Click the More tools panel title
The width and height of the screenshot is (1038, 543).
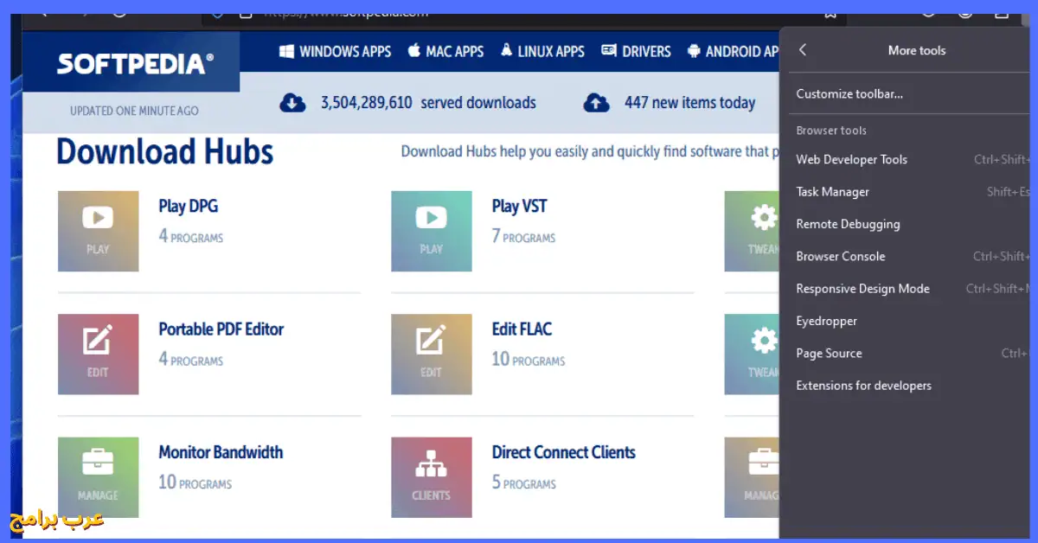click(917, 50)
